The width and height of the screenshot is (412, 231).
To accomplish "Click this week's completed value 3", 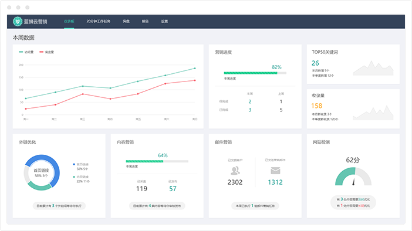I will [x=250, y=110].
